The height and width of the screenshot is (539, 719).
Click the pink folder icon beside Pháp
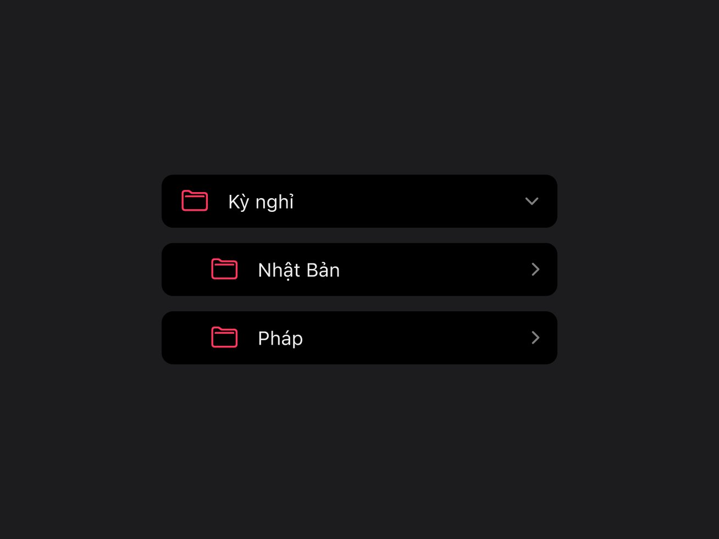pos(224,338)
